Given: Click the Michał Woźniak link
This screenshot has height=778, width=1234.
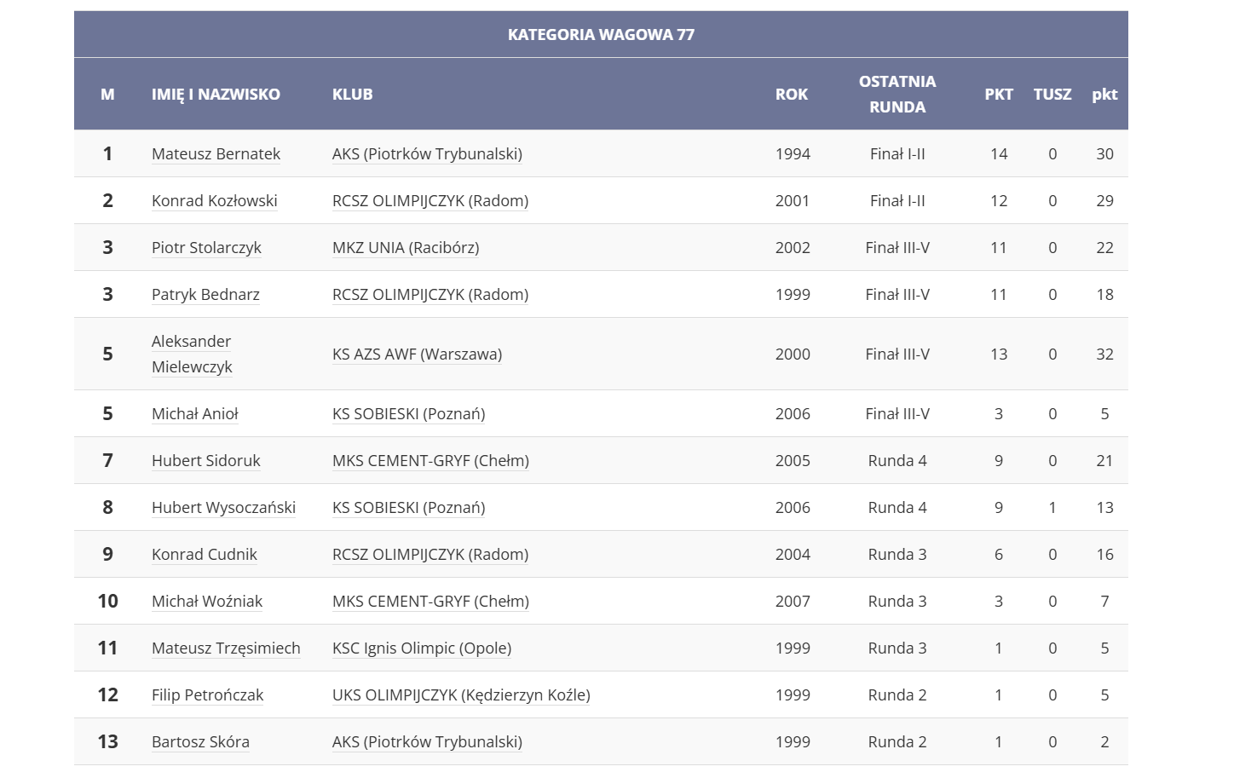Looking at the screenshot, I should point(206,602).
